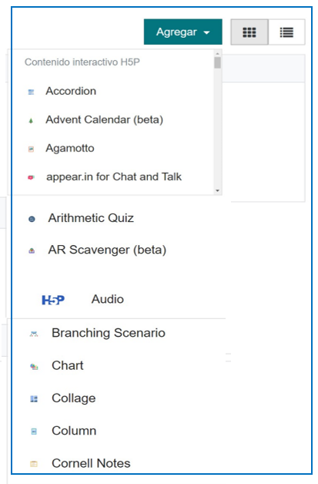Click the scrollbar up arrow in dropdown

tap(217, 54)
